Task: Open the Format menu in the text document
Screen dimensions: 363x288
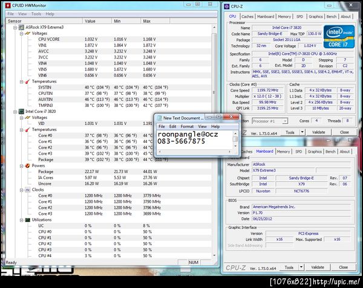Action: point(188,126)
